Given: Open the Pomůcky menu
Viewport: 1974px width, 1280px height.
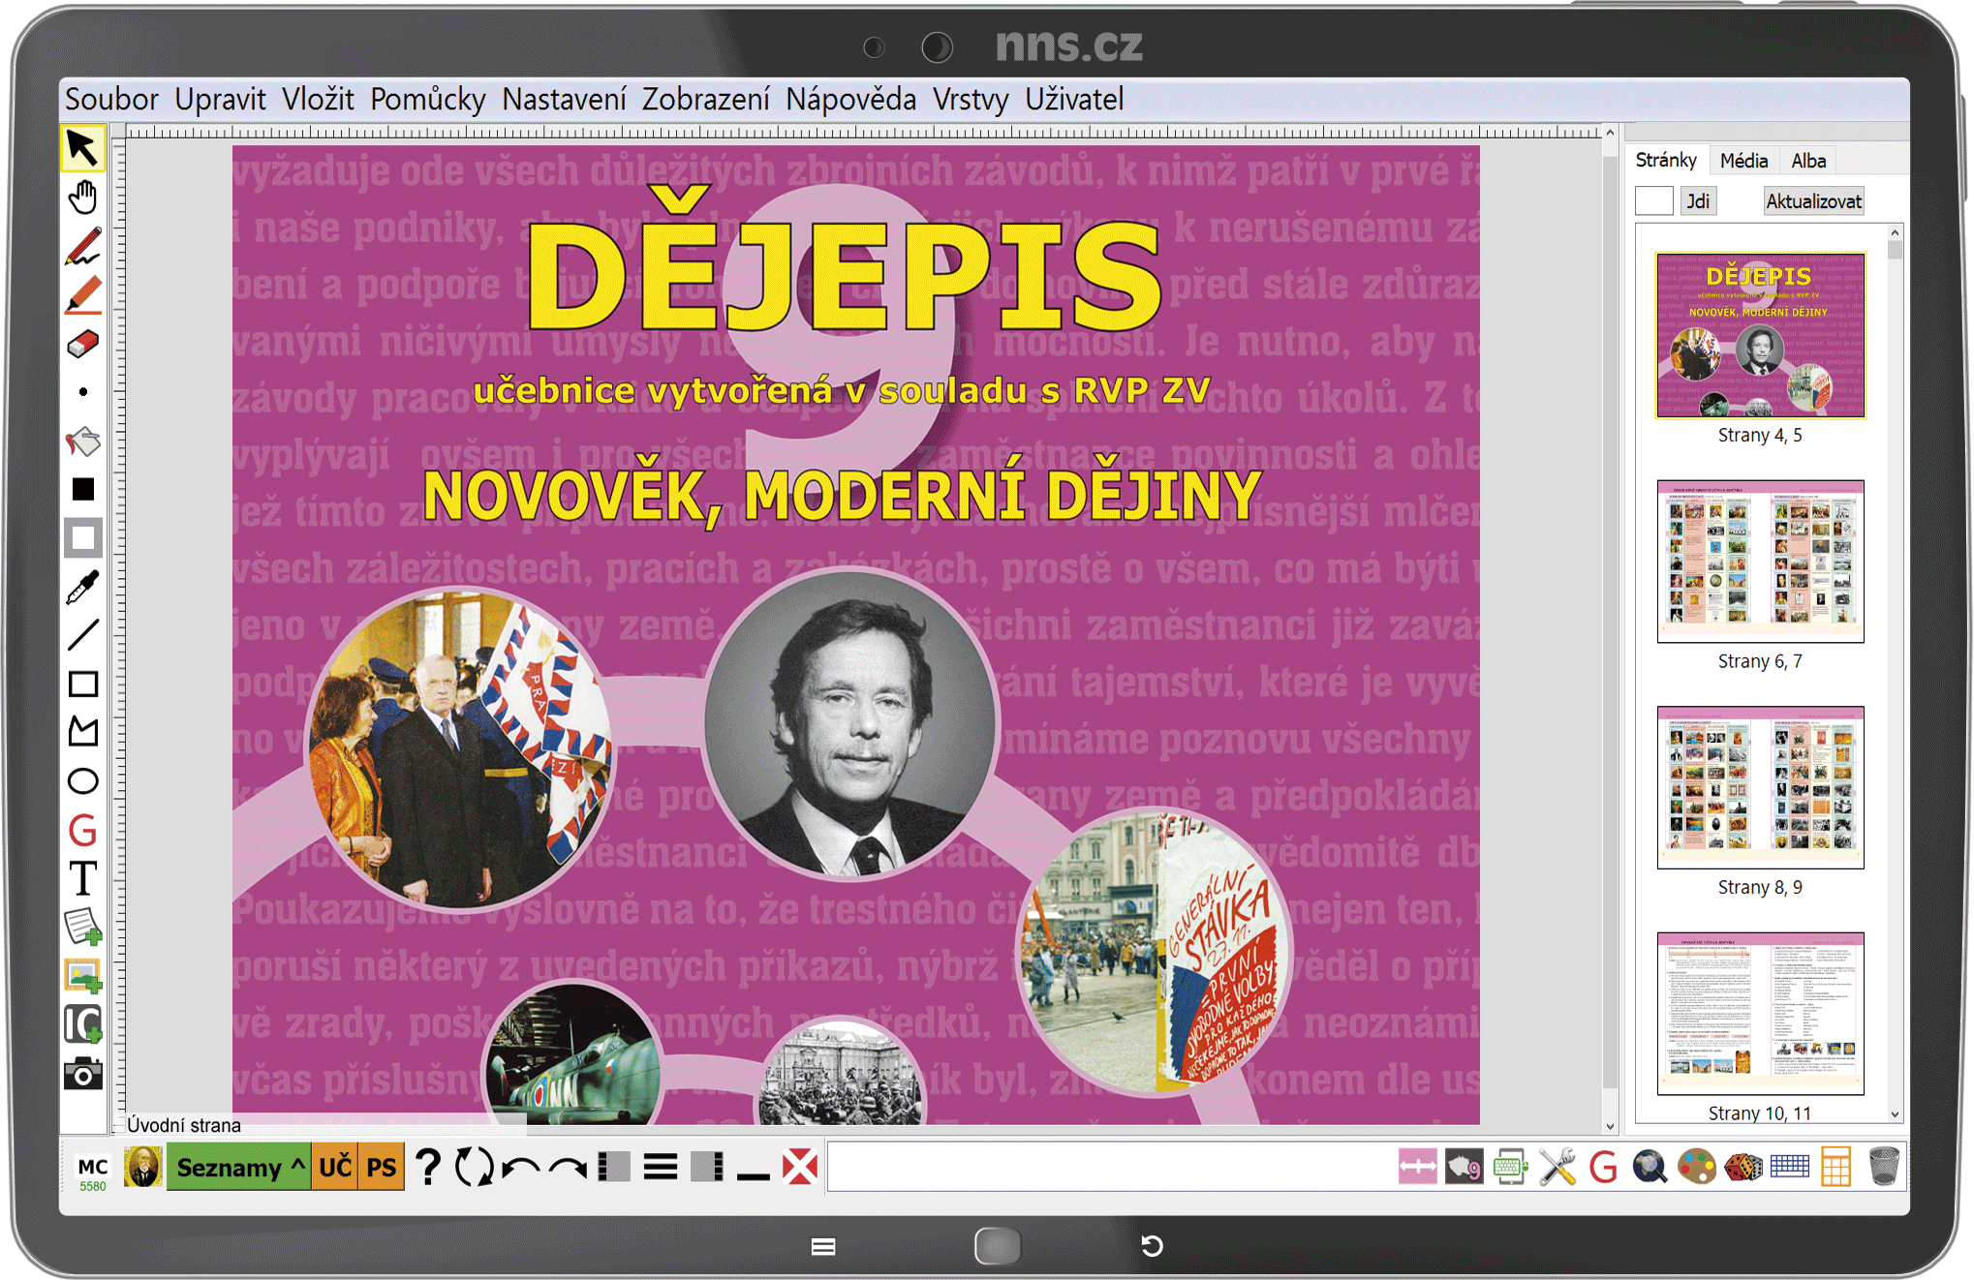Looking at the screenshot, I should [x=427, y=99].
